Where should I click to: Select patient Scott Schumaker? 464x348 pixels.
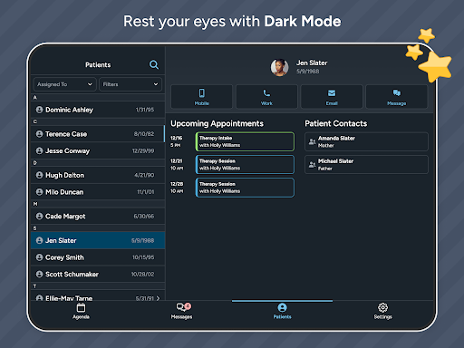[x=98, y=275]
